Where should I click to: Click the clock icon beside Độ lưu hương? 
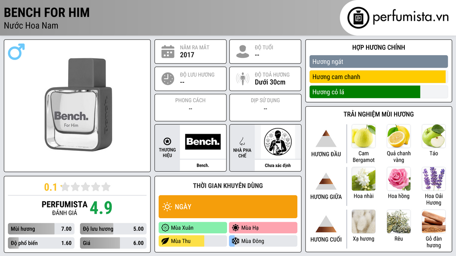(x=168, y=79)
